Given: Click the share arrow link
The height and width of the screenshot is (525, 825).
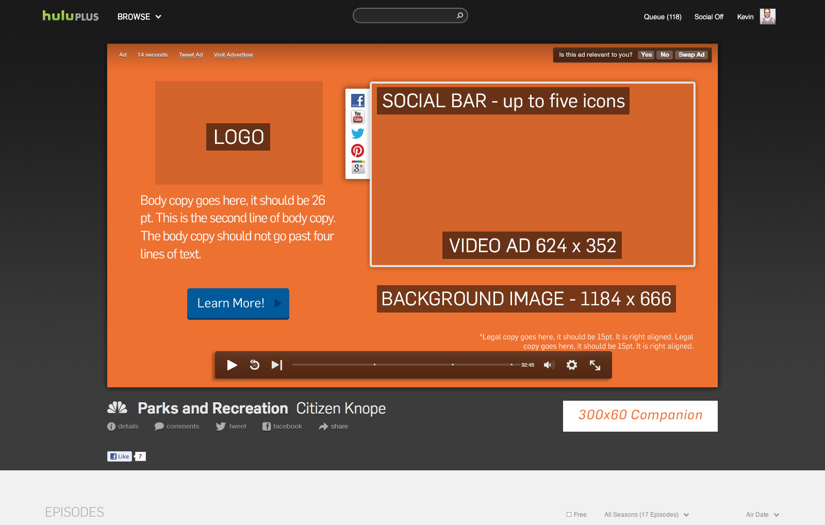Looking at the screenshot, I should (334, 426).
